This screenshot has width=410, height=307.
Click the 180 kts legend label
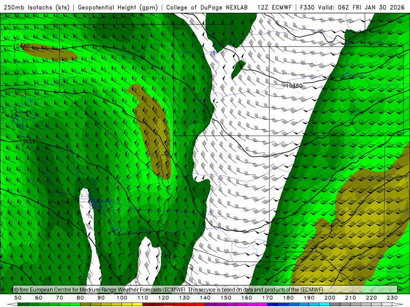(x=288, y=298)
